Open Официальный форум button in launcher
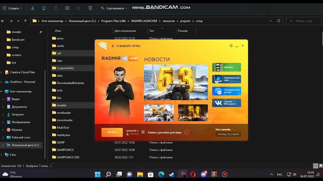This screenshot has height=181, width=323. 227,91
